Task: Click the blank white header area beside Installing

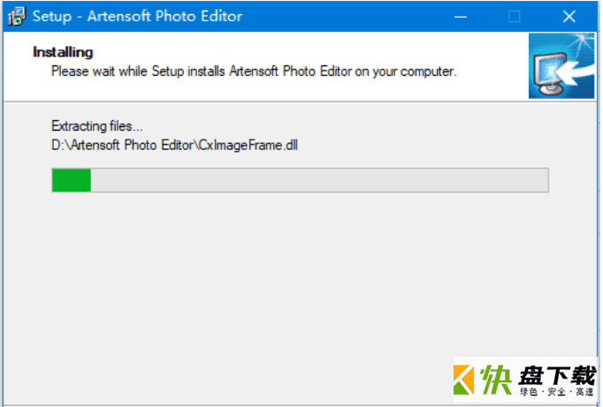Action: pyautogui.click(x=308, y=52)
